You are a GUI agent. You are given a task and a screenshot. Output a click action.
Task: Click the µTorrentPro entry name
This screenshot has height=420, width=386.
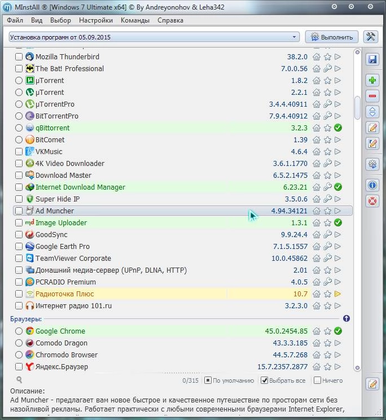[x=55, y=104]
